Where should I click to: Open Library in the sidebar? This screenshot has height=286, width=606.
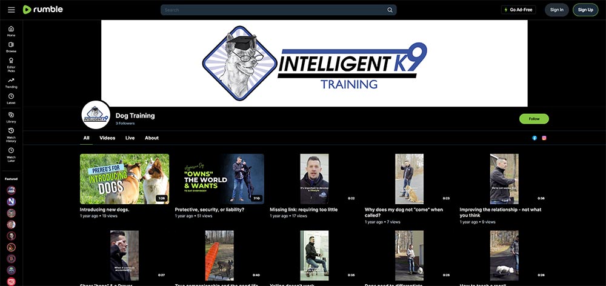(11, 118)
